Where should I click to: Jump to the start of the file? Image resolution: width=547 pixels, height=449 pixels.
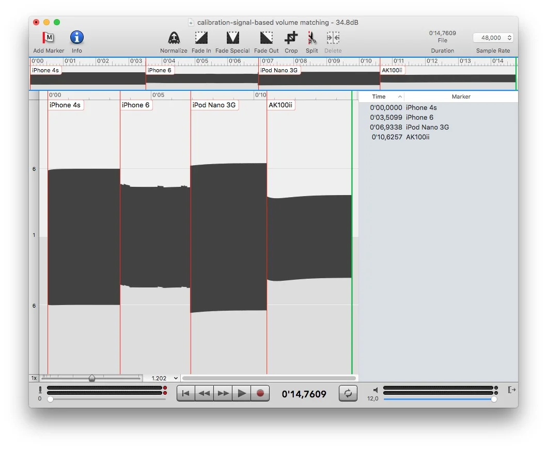pyautogui.click(x=186, y=394)
